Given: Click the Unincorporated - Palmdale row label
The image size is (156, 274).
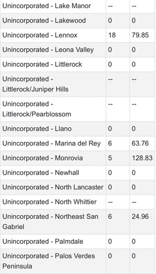Looking at the screenshot, I should coord(43,241).
